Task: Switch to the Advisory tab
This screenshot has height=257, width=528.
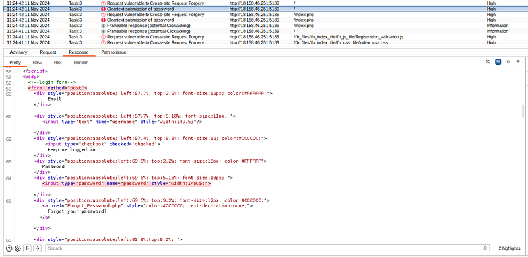Action: point(18,52)
